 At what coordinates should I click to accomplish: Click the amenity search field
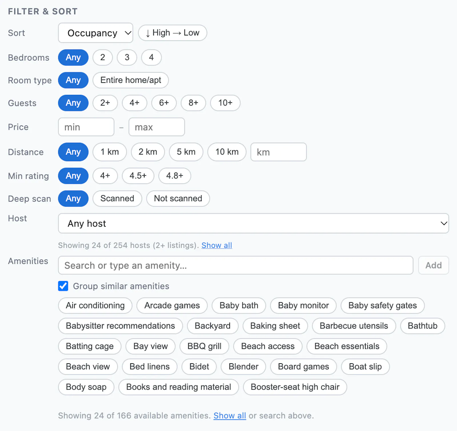236,265
